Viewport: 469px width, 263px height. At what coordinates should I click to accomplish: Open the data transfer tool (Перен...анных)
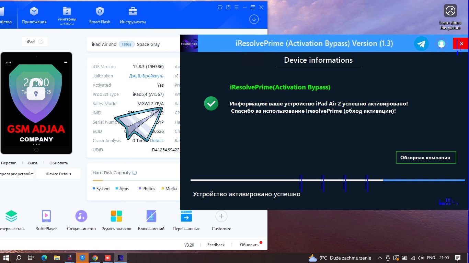pyautogui.click(x=186, y=216)
